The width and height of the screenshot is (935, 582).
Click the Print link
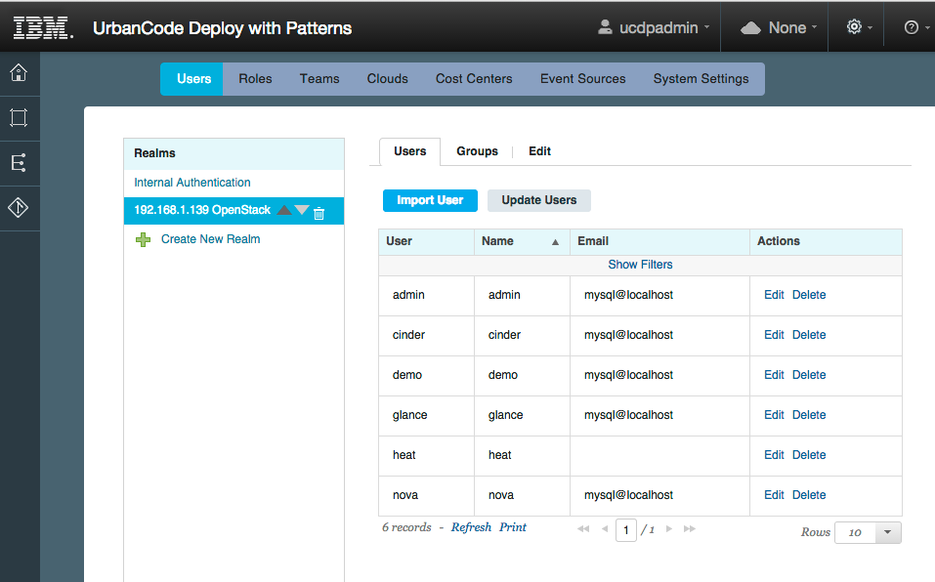point(513,527)
